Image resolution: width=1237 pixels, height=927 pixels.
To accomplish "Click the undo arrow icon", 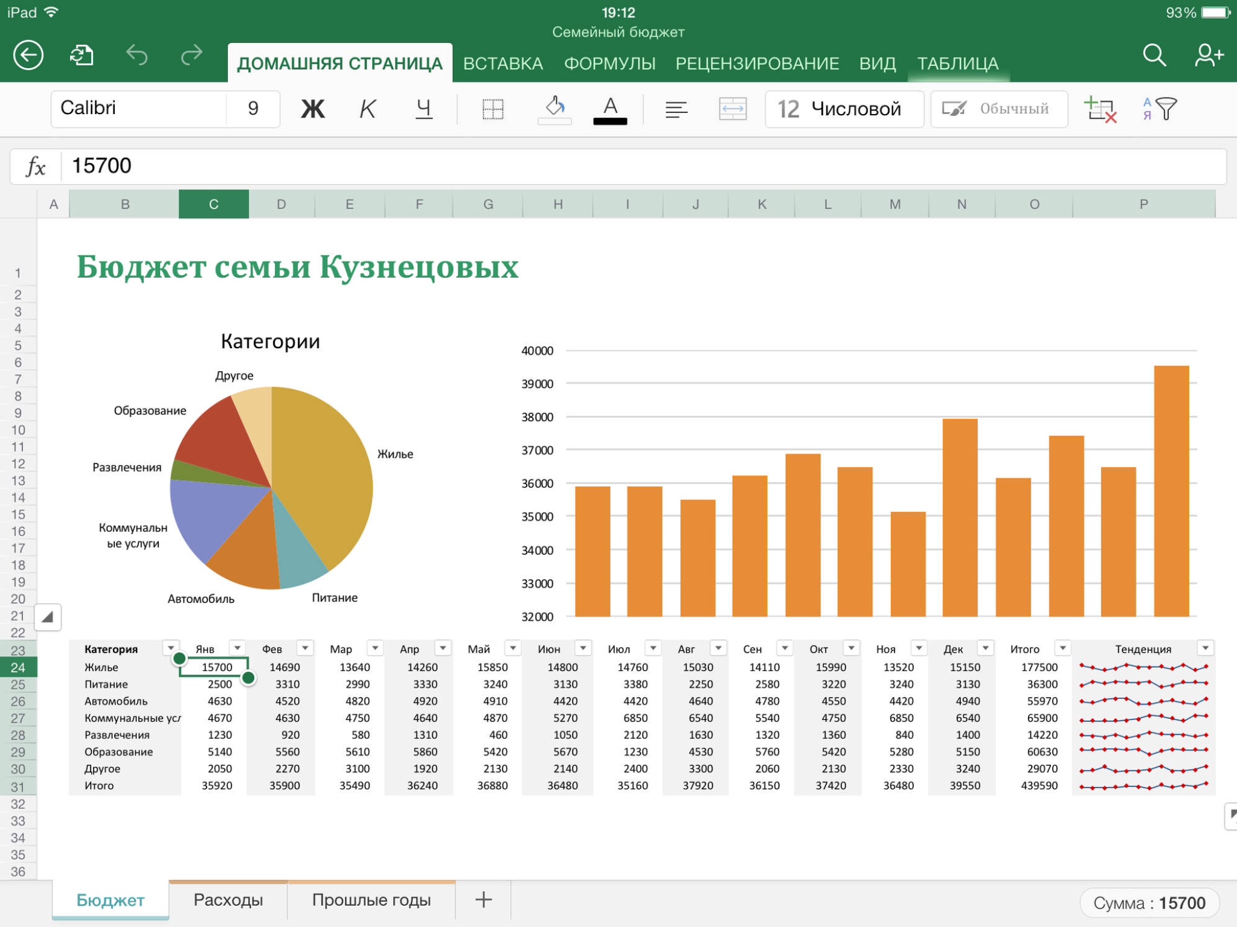I will pos(137,56).
